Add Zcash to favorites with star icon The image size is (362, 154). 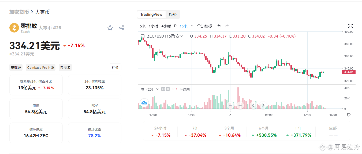pyautogui.click(x=110, y=28)
